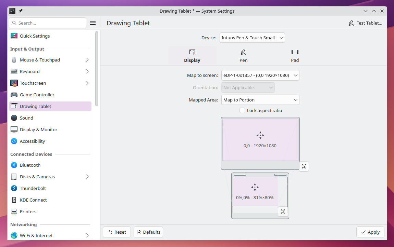The height and width of the screenshot is (247, 394).
Task: Expand Disks & Cameras chevron
Action: 87,177
